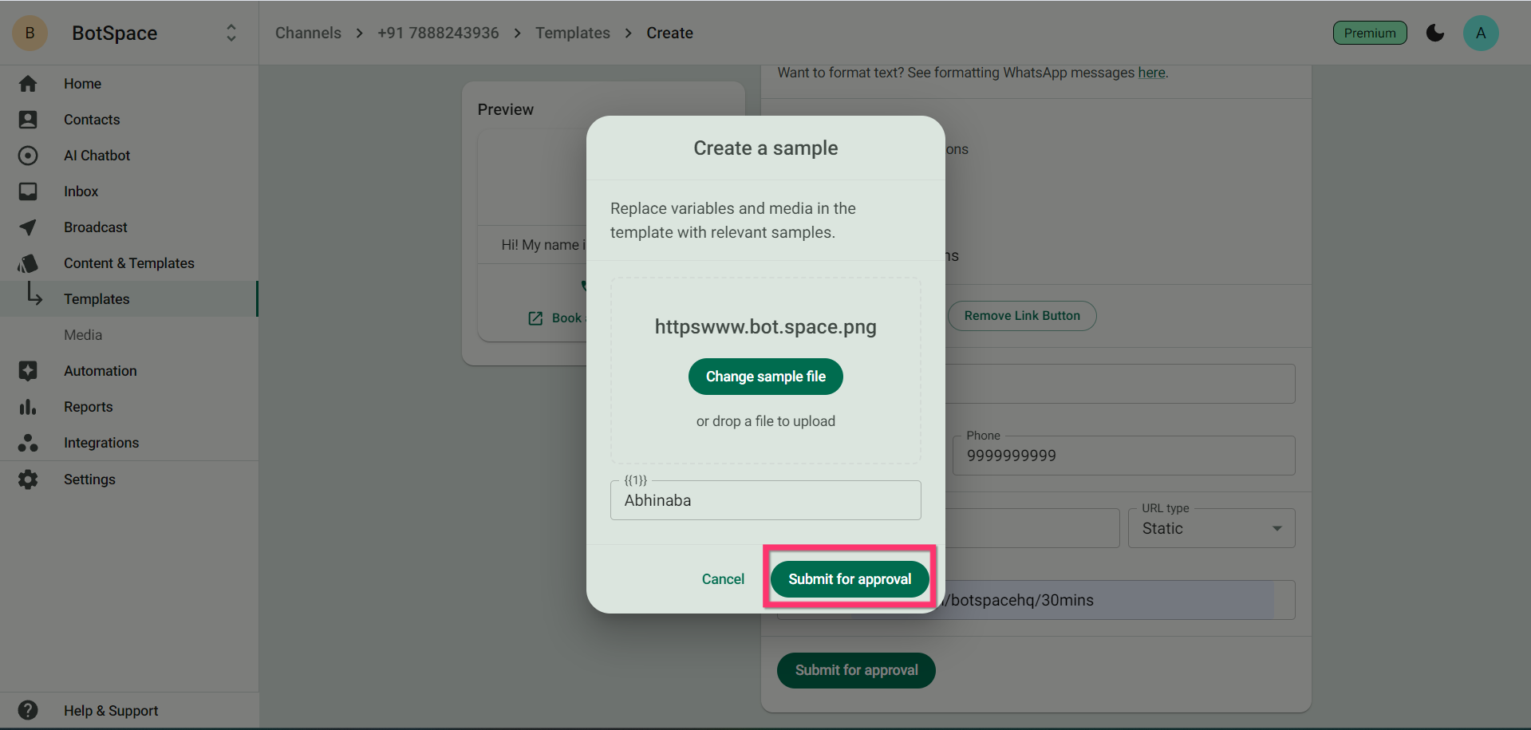Click Submit for approval in the dialog
Screen dimensions: 1531x730
coord(850,579)
